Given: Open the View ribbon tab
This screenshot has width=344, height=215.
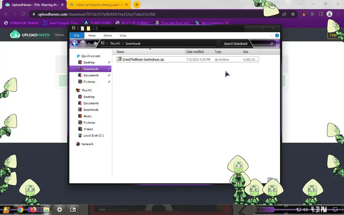Looking at the screenshot, I should [123, 35].
